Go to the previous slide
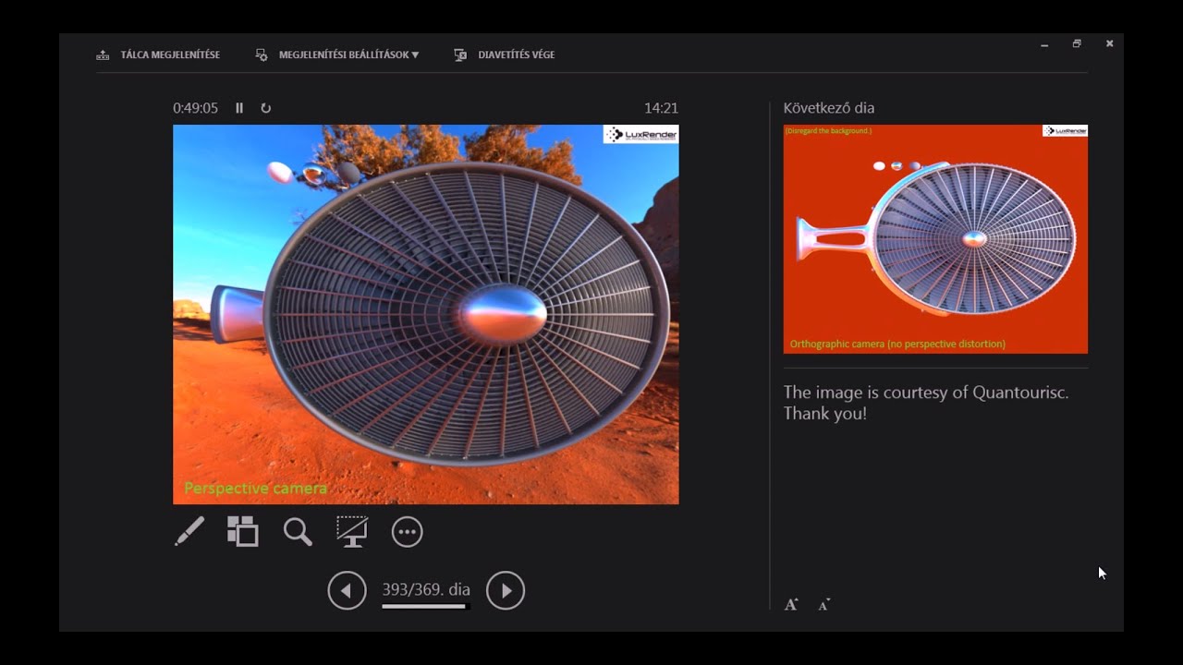1183x665 pixels. [347, 590]
